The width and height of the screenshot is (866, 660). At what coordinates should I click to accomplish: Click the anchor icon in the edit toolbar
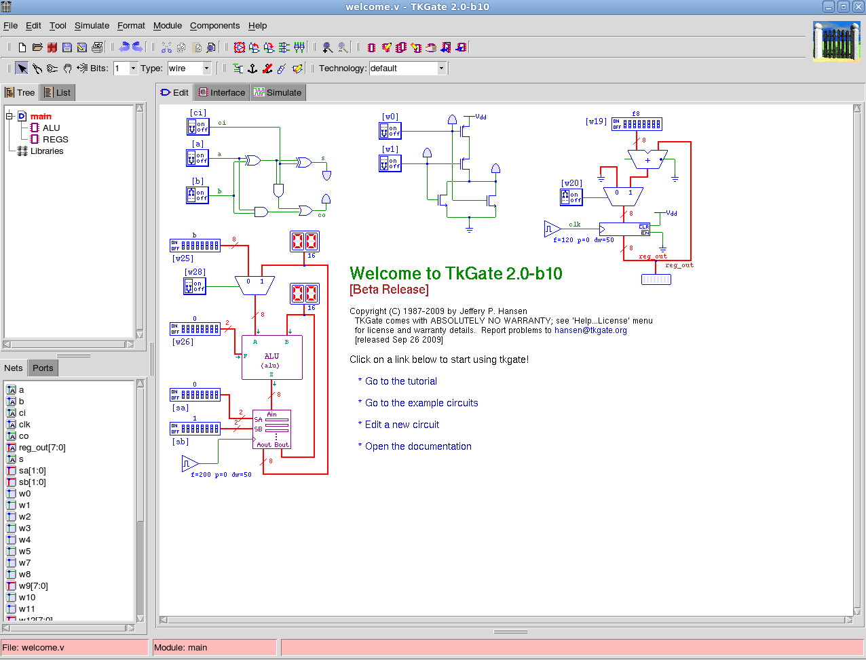coord(252,69)
